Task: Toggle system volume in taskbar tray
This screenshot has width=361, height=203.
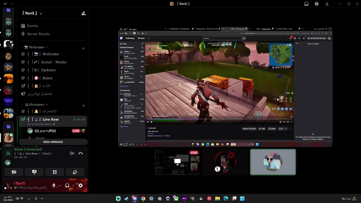Action: pyautogui.click(x=17, y=198)
